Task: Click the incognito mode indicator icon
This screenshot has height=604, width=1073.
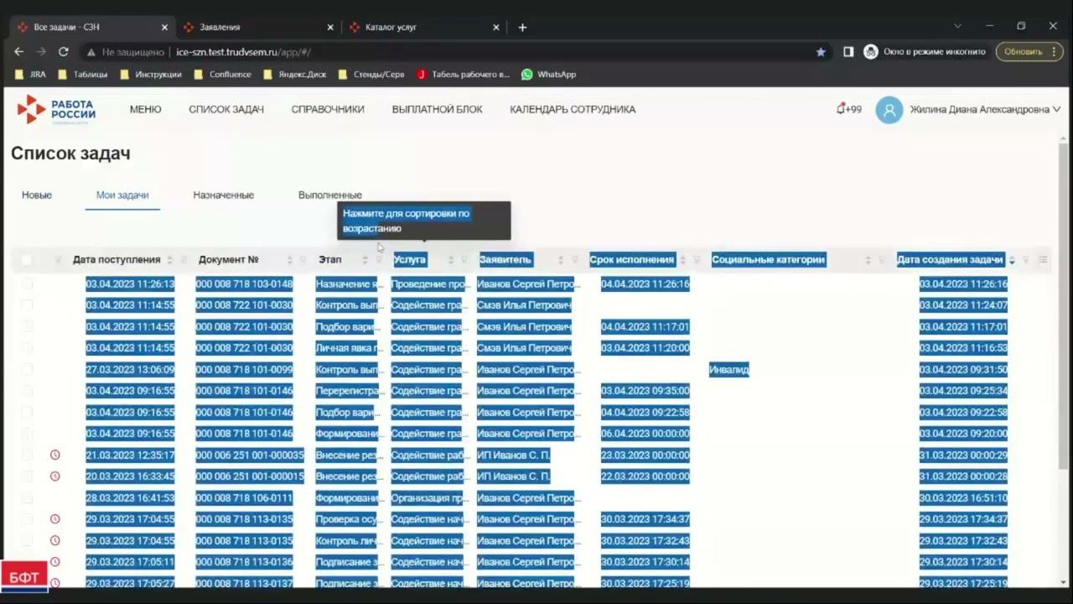Action: click(871, 52)
